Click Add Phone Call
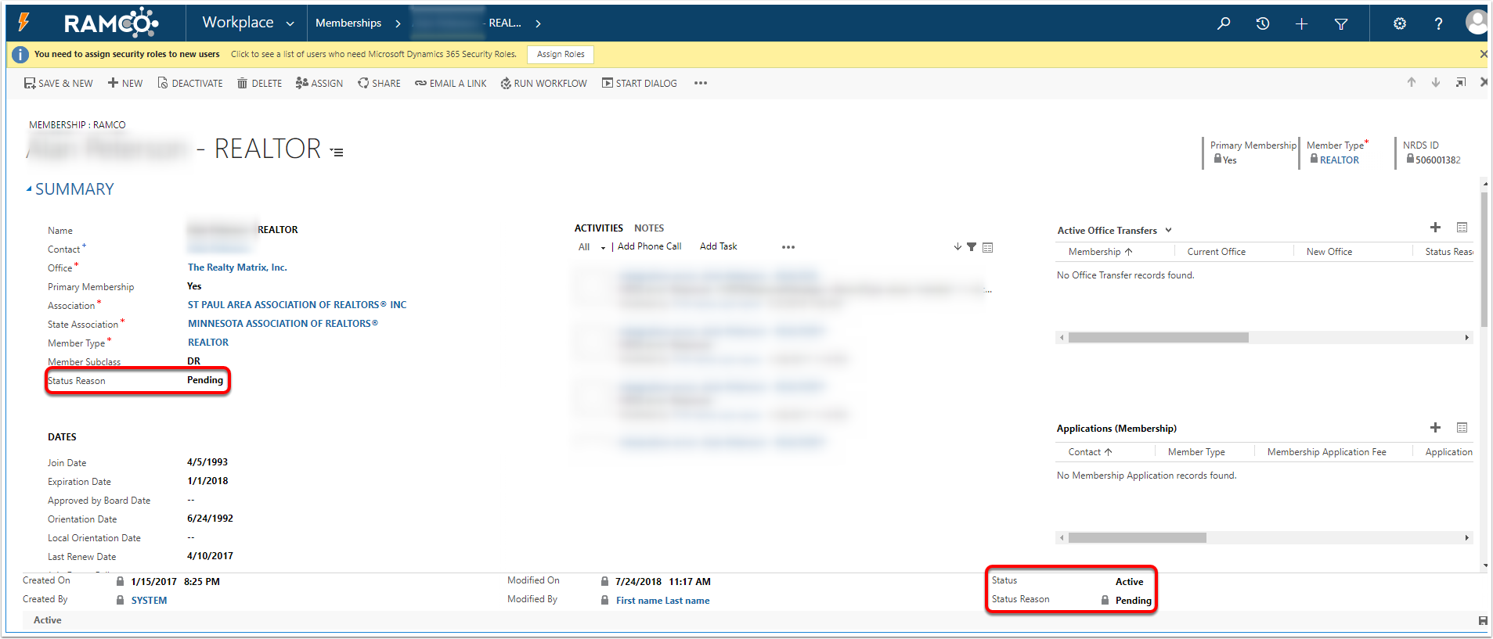This screenshot has width=1493, height=639. point(649,246)
